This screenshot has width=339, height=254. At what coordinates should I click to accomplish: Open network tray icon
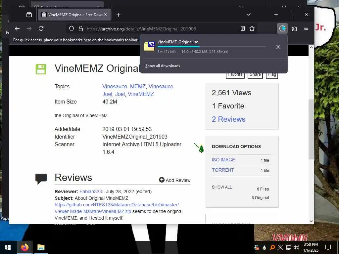[288, 247]
